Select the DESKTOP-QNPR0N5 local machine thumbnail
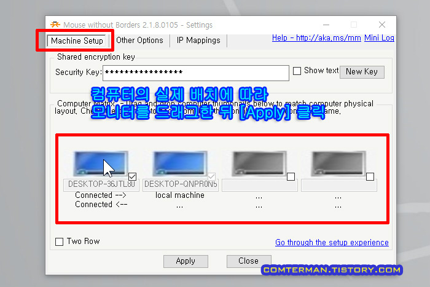Screen dimensions: 430x287 pyautogui.click(x=180, y=163)
